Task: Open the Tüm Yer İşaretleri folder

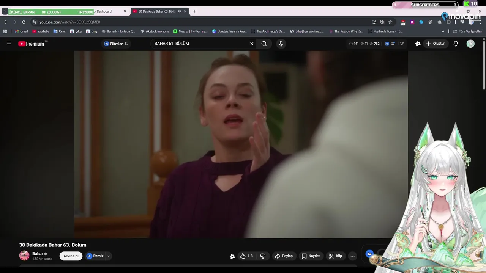Action: 468,31
